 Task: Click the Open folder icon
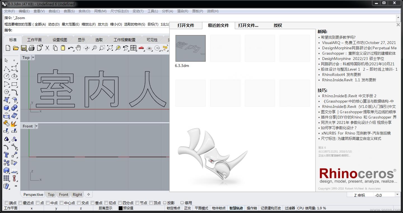tap(16, 48)
